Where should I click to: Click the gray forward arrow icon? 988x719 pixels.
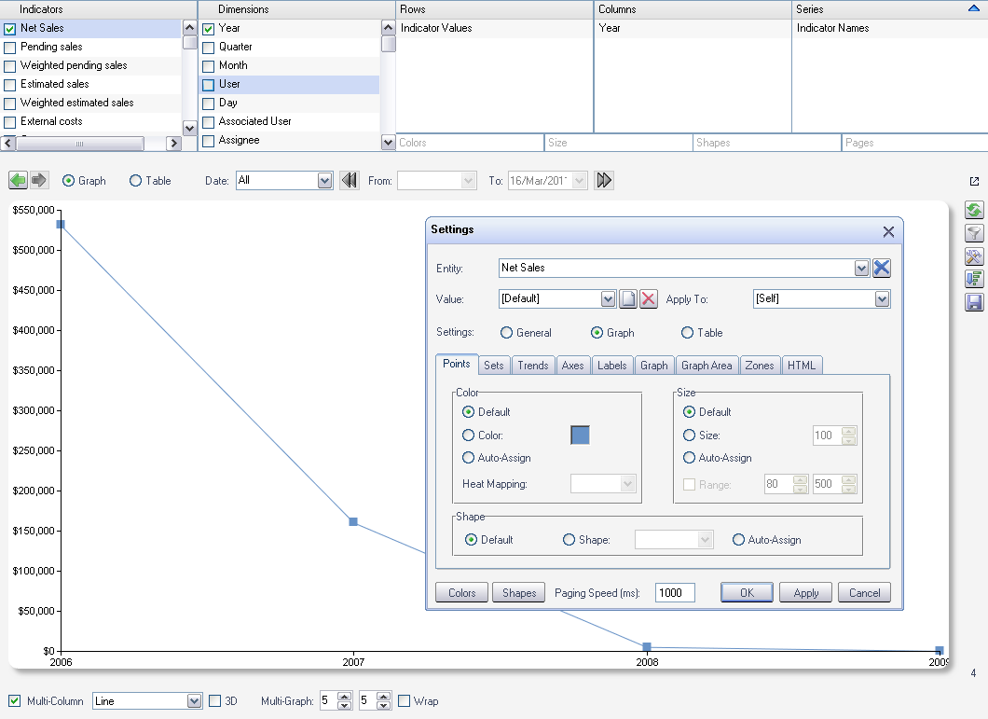click(x=39, y=180)
